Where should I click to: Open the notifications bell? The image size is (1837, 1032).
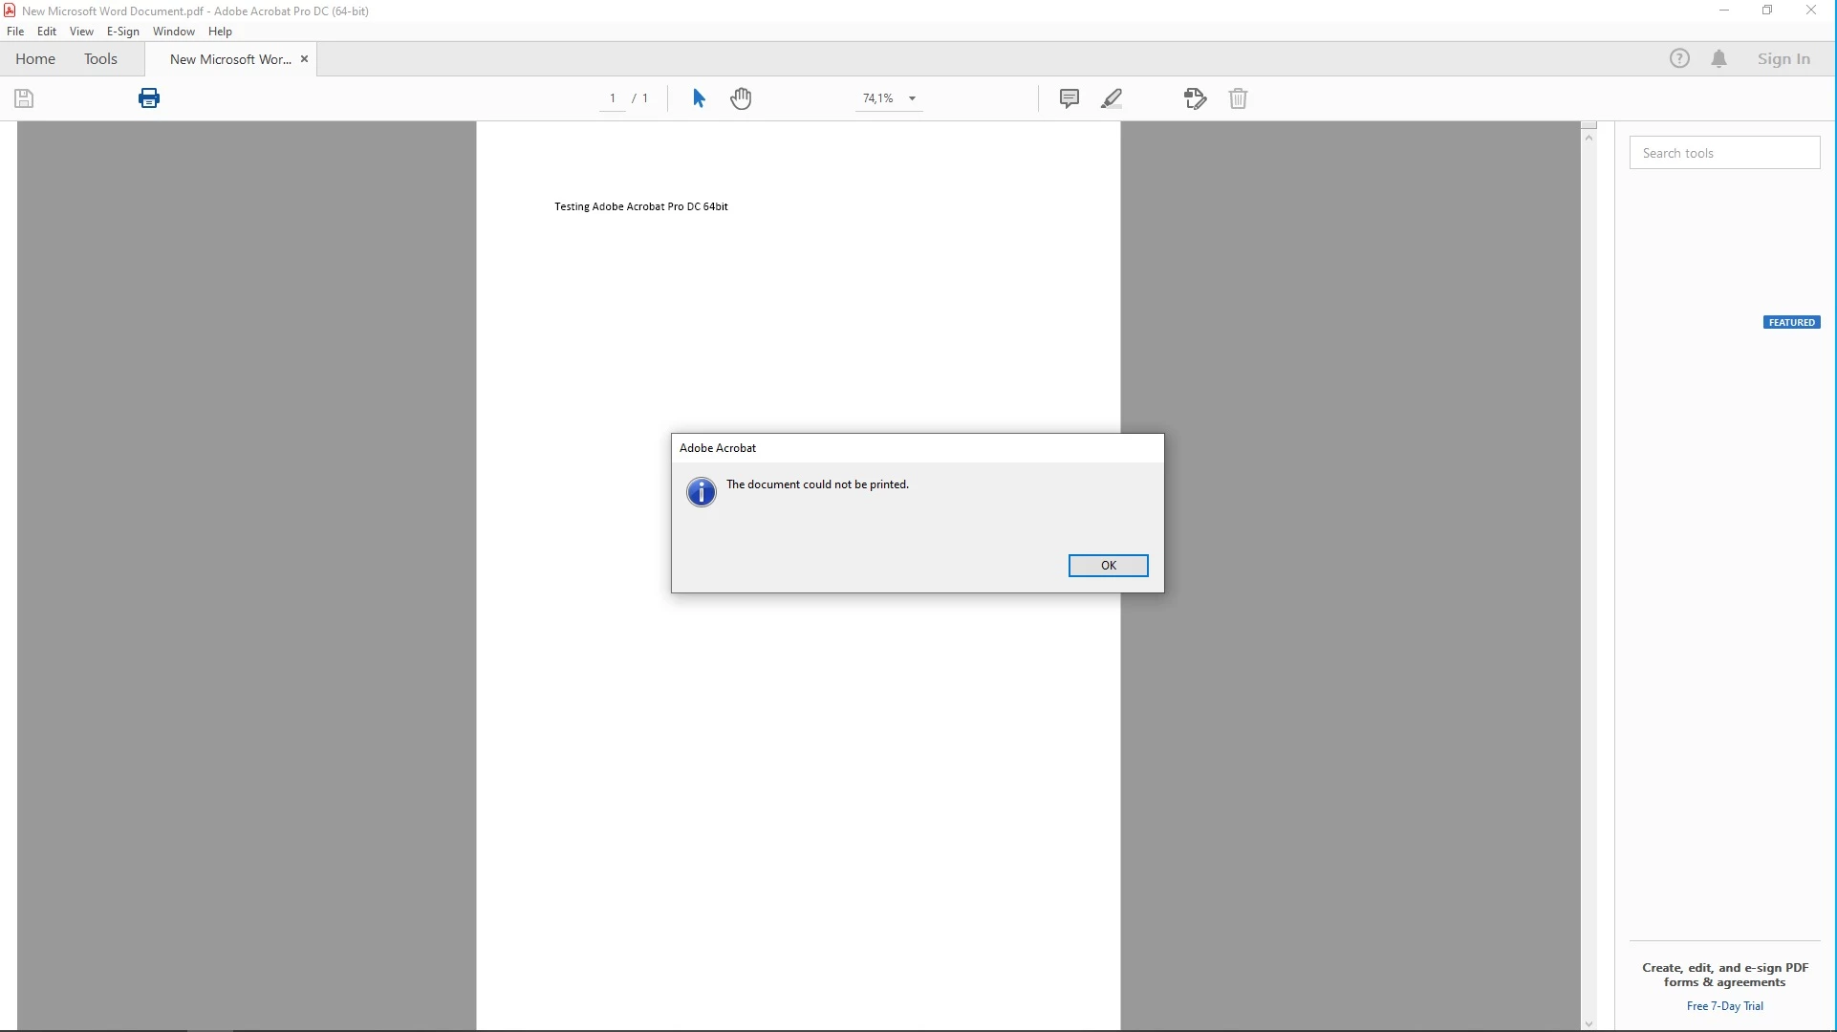pos(1718,59)
